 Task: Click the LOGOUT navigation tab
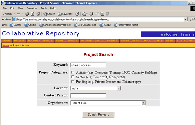[148, 40]
